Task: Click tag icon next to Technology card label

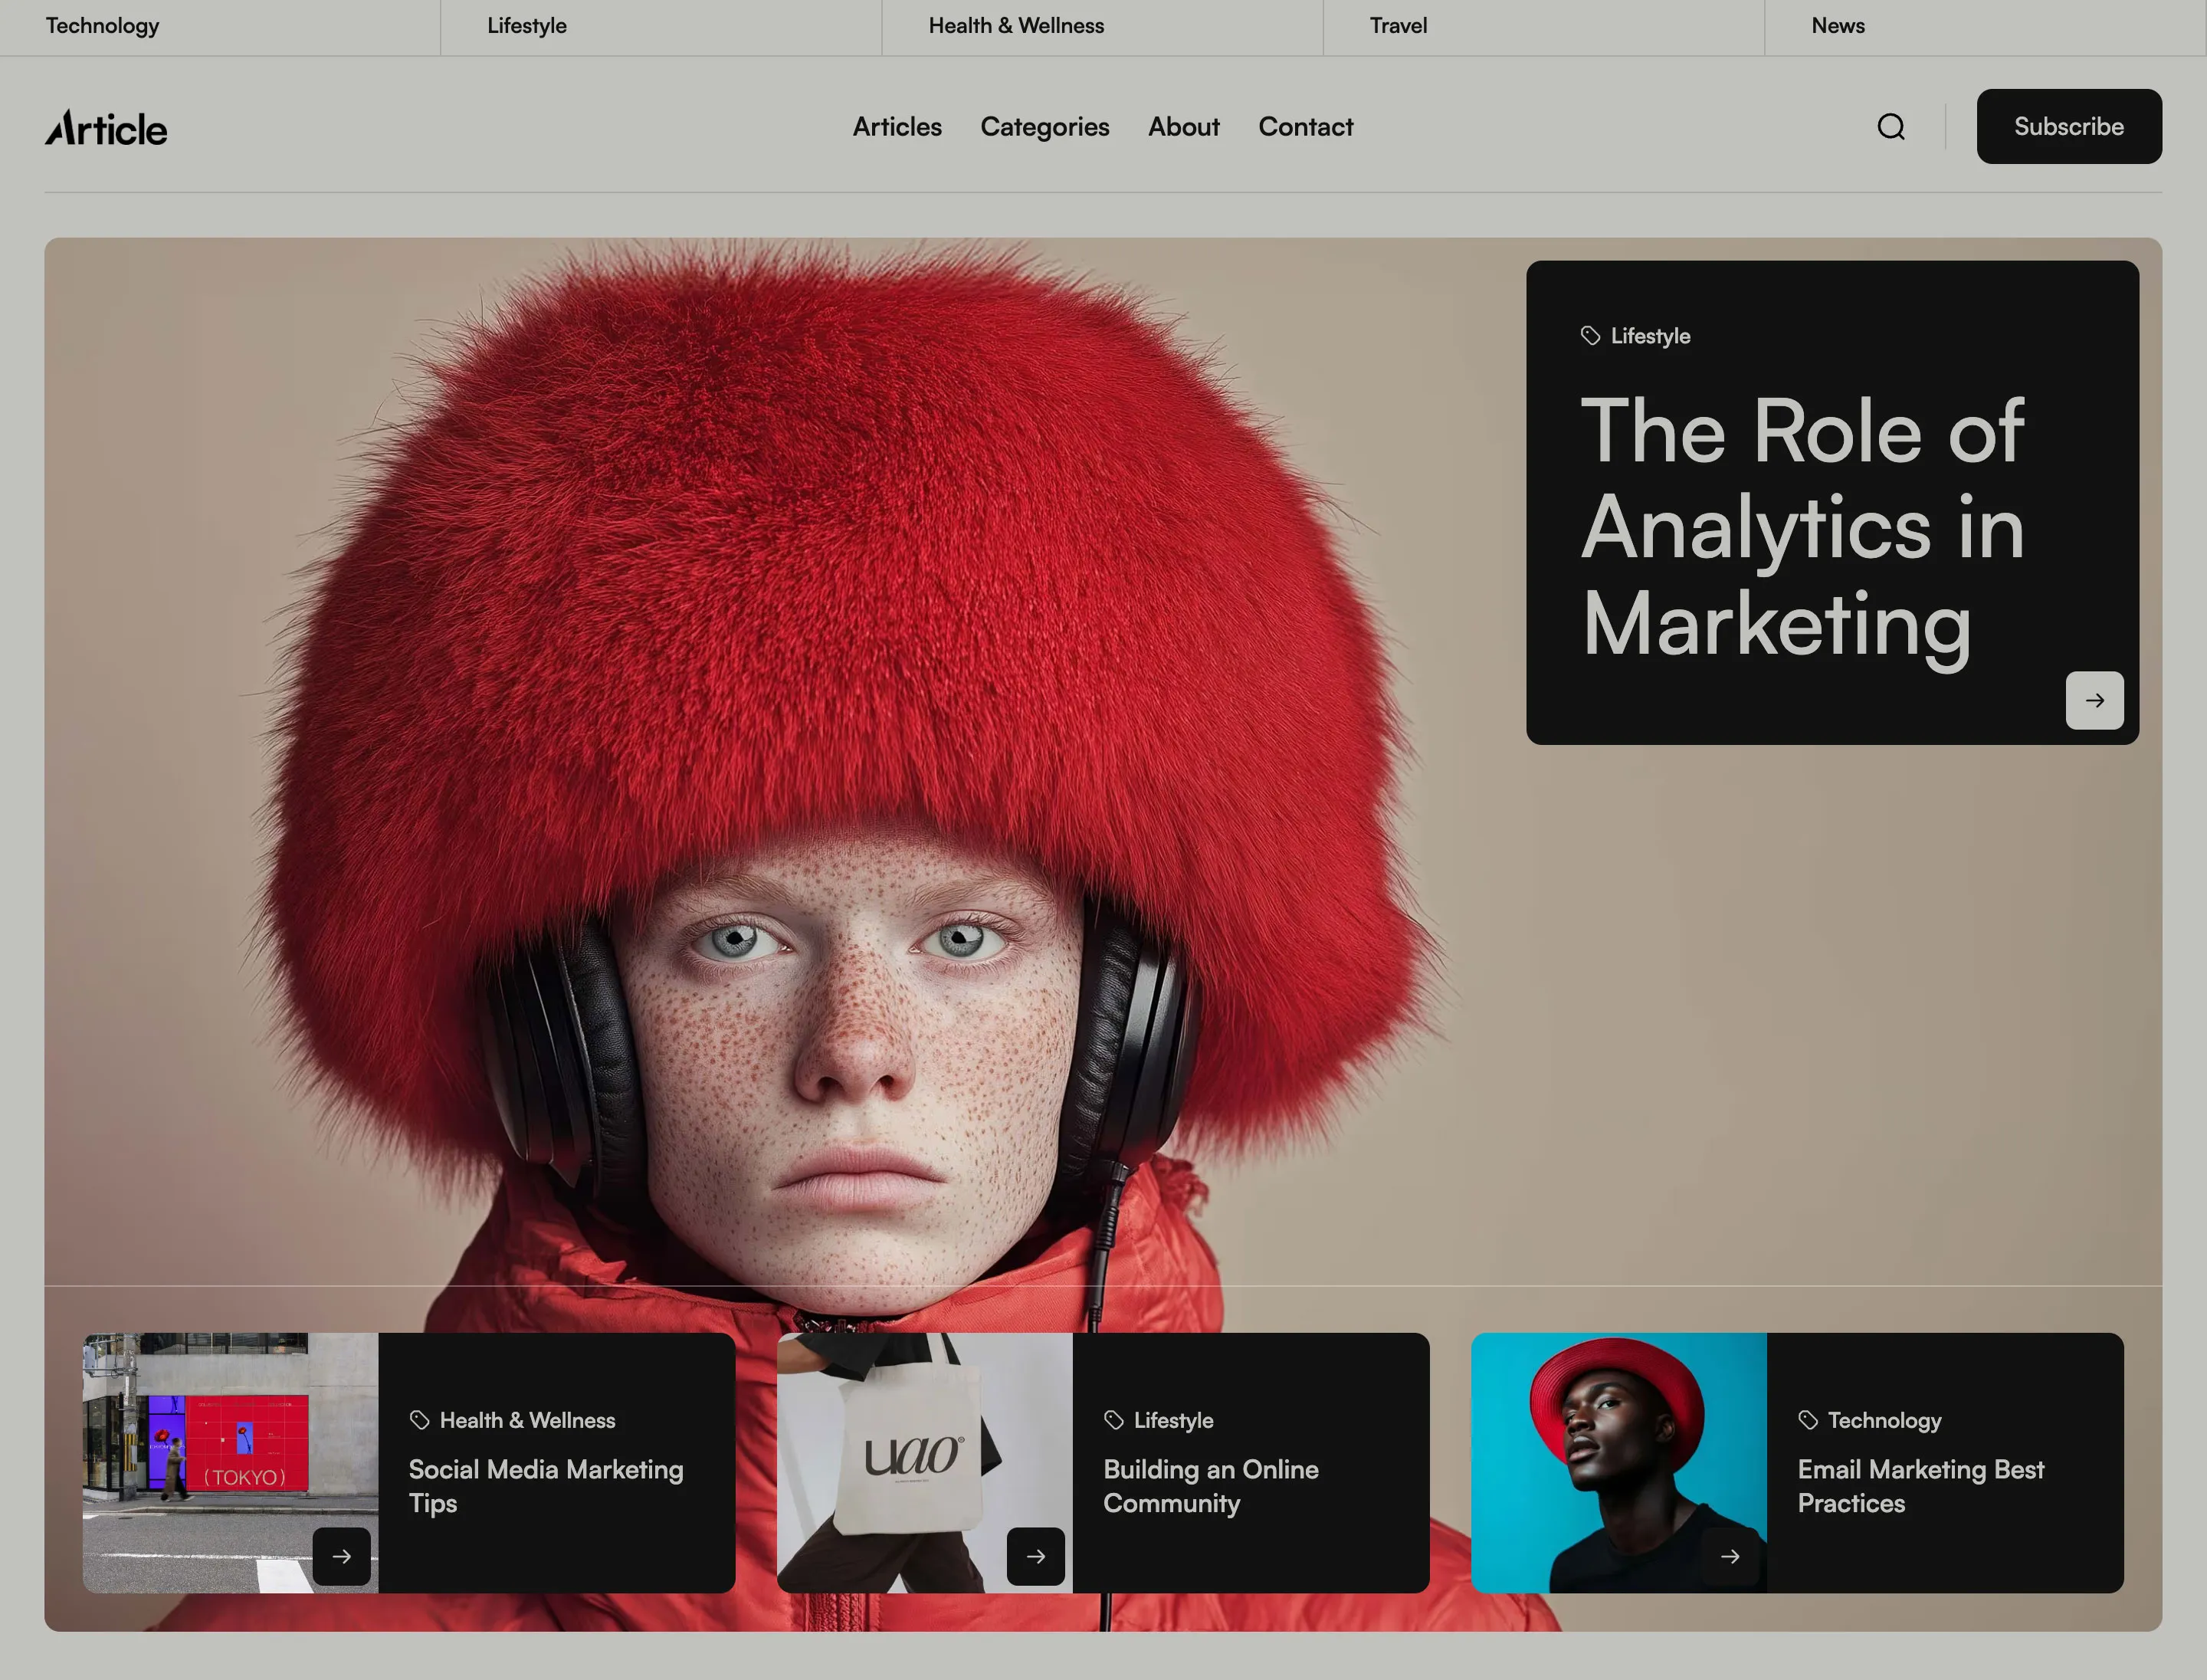Action: pyautogui.click(x=1807, y=1420)
